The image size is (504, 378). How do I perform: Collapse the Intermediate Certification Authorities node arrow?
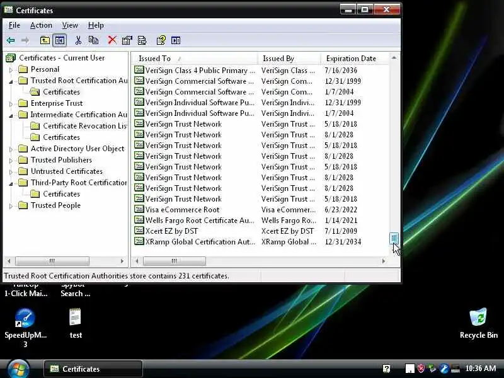pyautogui.click(x=11, y=115)
